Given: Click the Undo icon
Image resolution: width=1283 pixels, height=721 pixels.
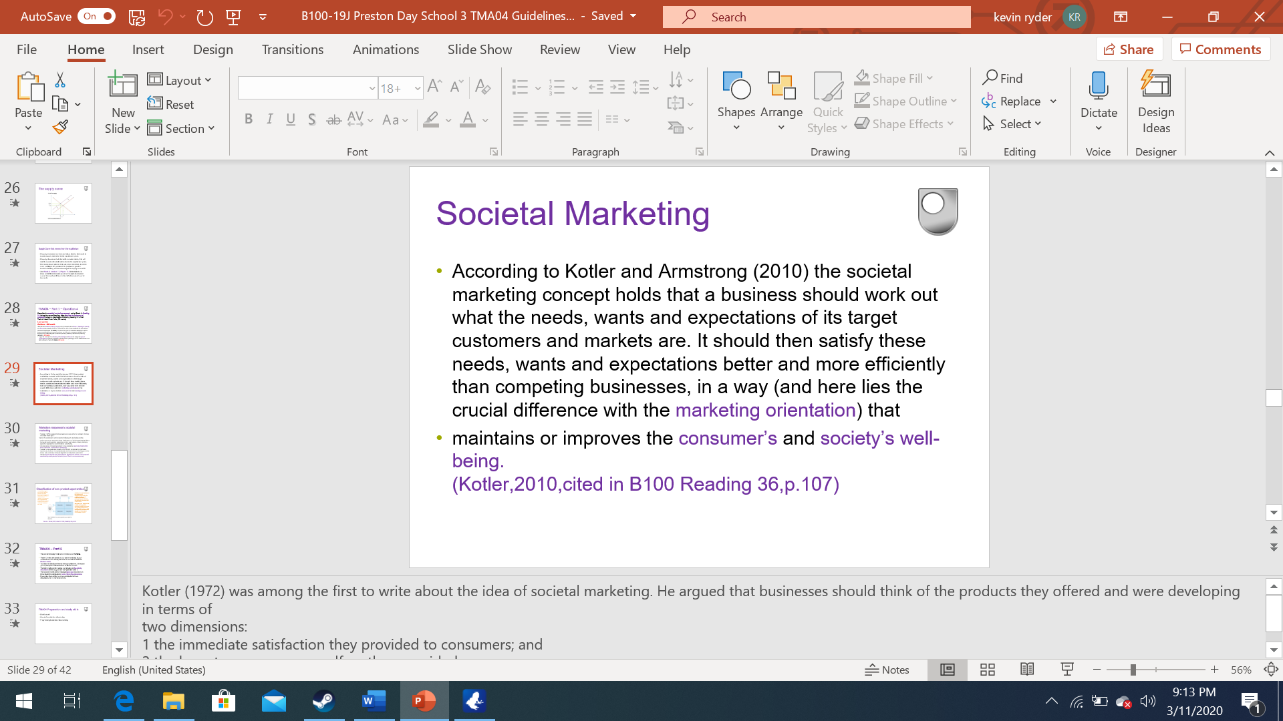Looking at the screenshot, I should (x=165, y=17).
